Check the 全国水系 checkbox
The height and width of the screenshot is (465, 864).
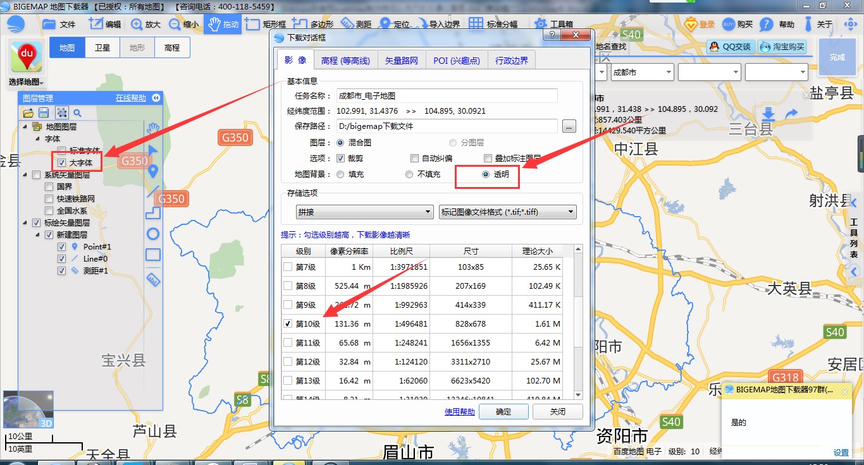coord(49,210)
